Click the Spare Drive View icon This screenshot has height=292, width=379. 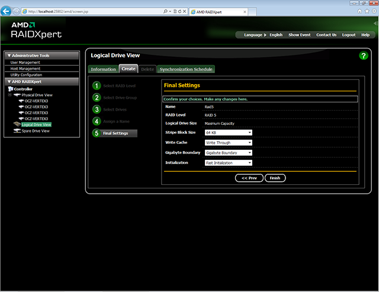tap(17, 131)
